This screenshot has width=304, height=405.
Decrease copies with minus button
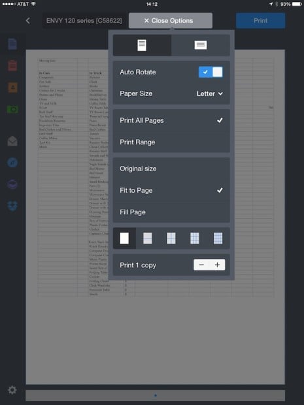coord(201,265)
